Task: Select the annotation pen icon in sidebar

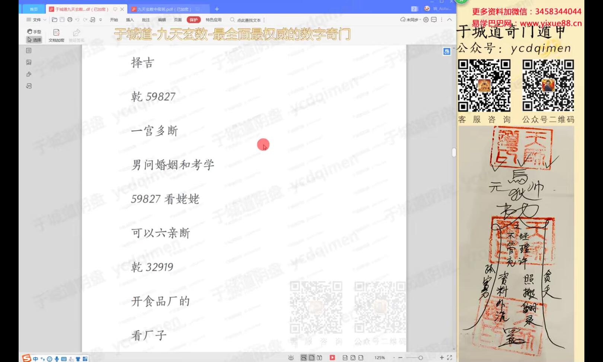Action: [x=29, y=74]
